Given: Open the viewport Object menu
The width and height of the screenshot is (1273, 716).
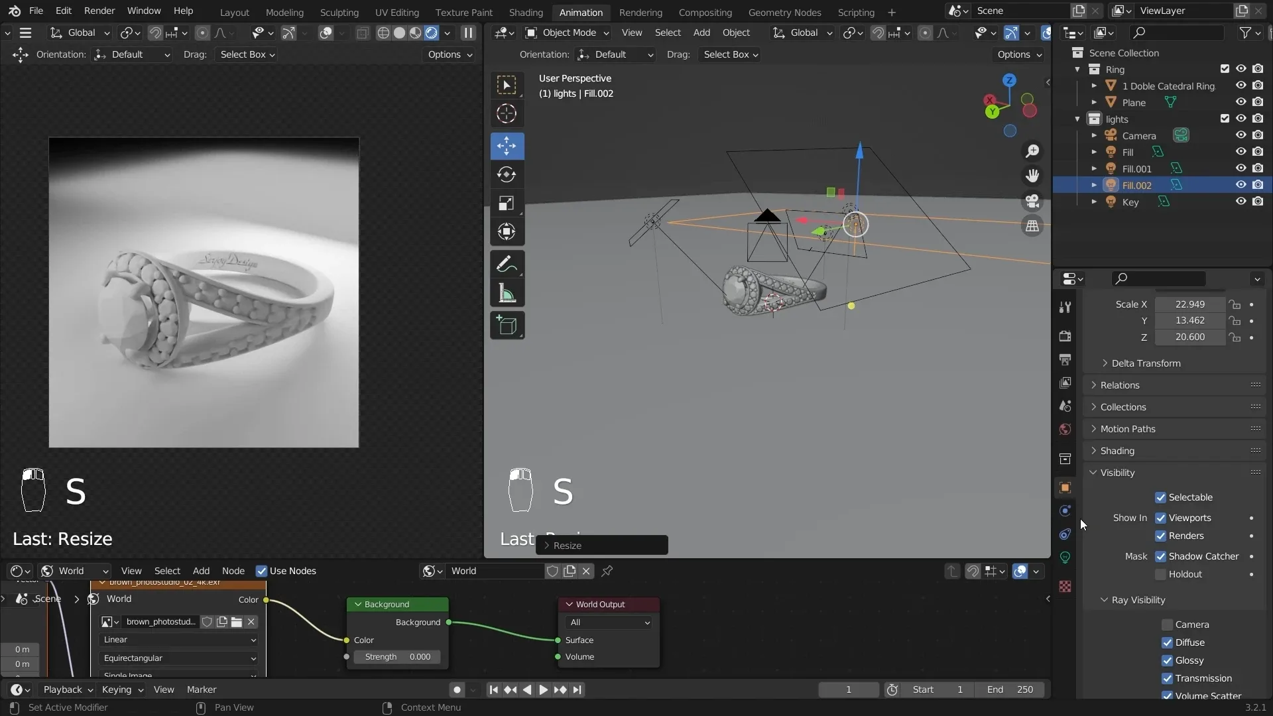Looking at the screenshot, I should click(x=736, y=32).
